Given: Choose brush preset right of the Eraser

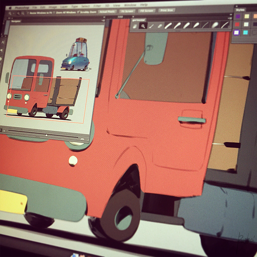Looking at the screenshot, I should click(168, 26).
